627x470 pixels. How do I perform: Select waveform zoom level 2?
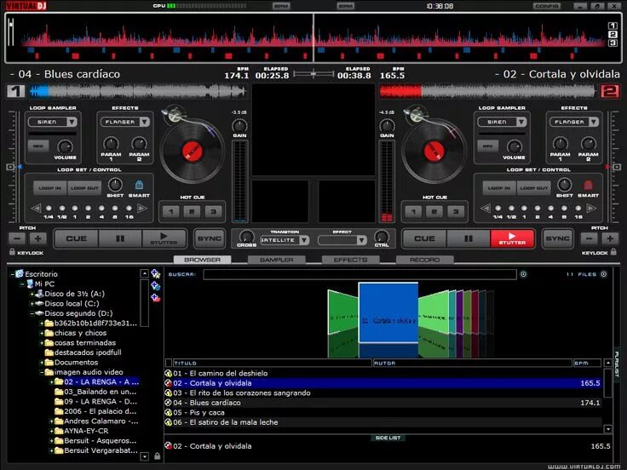(x=613, y=34)
